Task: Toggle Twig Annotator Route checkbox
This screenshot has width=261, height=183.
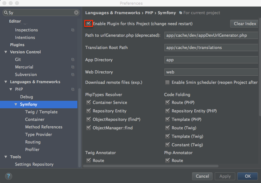Action: [x=89, y=160]
